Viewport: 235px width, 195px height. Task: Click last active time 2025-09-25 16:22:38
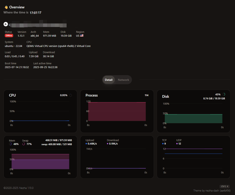point(45,67)
